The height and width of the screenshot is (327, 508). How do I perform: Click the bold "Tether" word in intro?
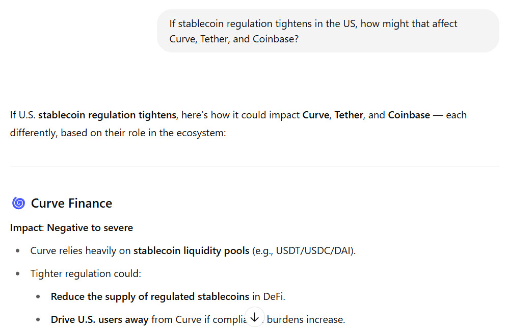click(349, 115)
